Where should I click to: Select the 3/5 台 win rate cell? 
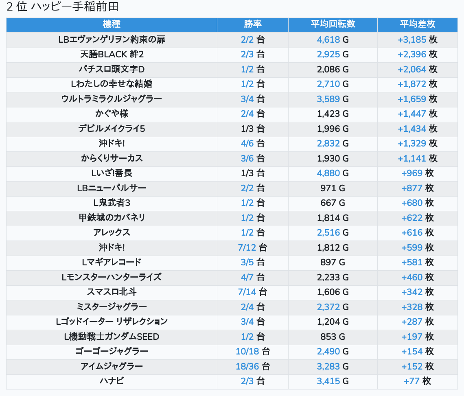[253, 262]
